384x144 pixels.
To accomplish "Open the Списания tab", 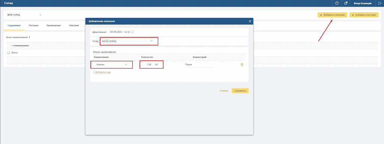I will tap(74, 25).
